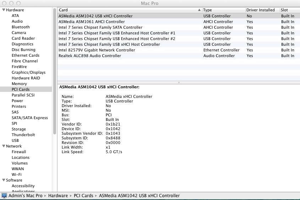Collapse the Network section triangle
Image resolution: width=300 pixels, height=200 pixels.
tap(4, 146)
